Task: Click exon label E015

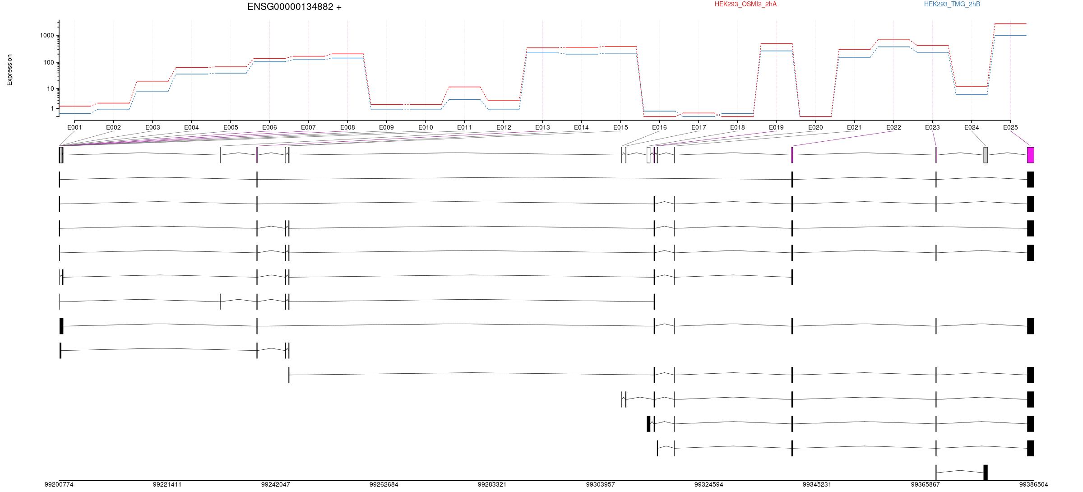Action: point(620,127)
